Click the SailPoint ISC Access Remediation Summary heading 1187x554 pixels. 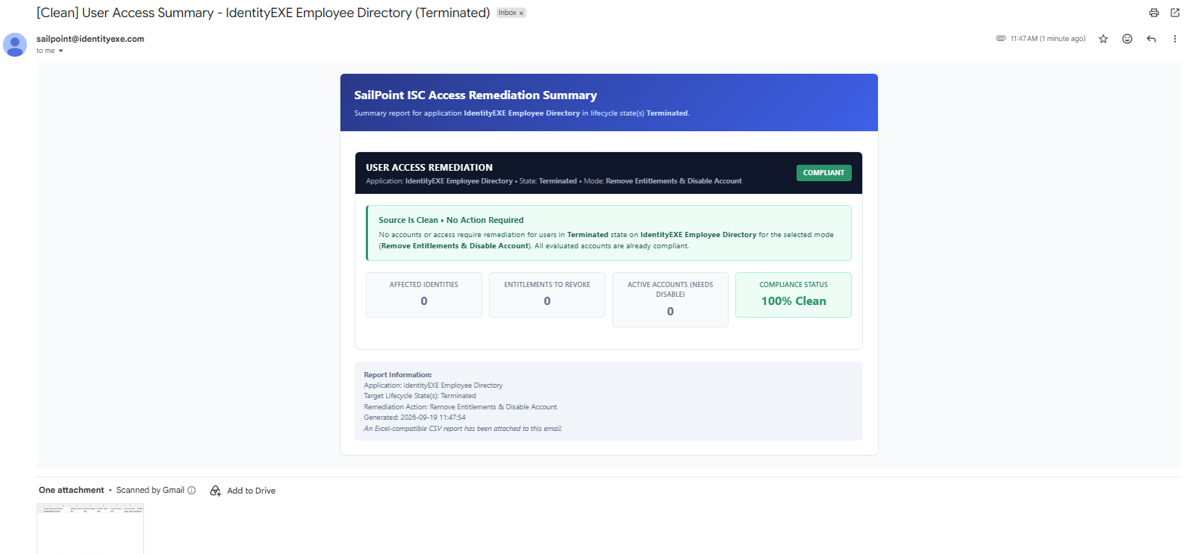476,95
